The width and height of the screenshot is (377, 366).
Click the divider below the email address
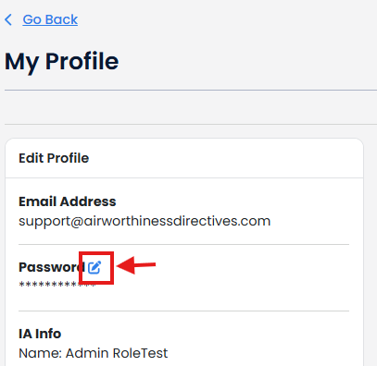183,244
